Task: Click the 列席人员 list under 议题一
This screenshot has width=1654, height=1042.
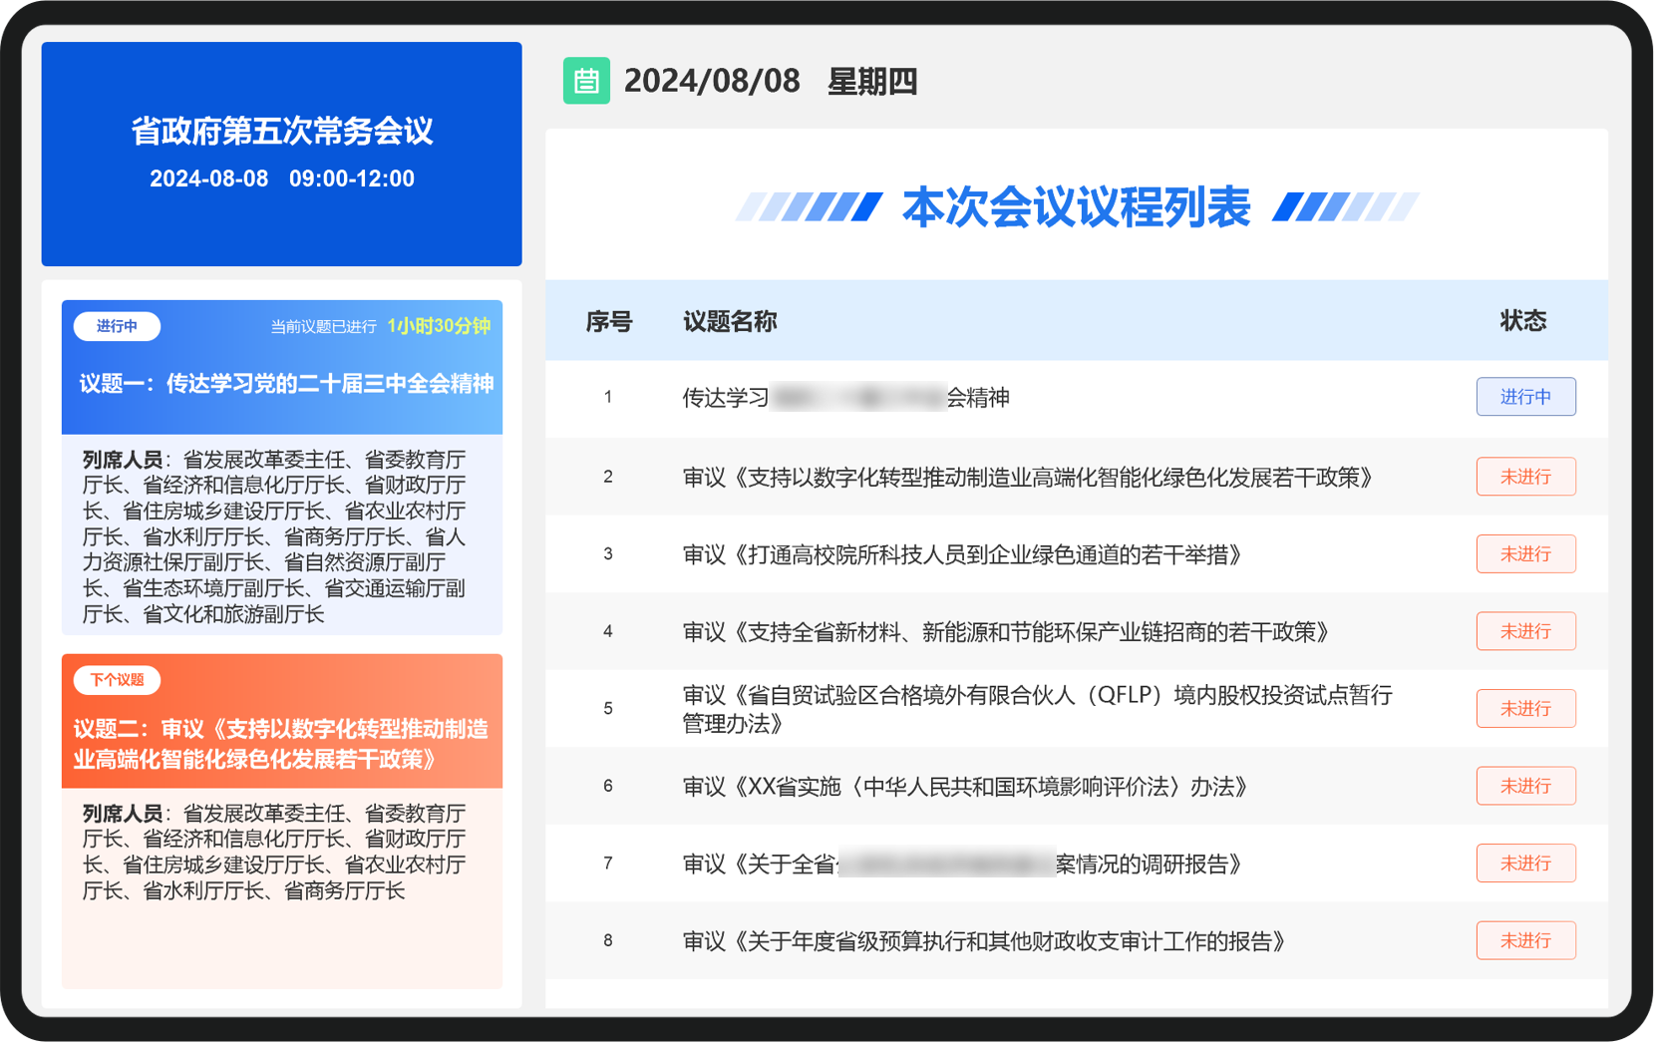Action: pyautogui.click(x=275, y=536)
